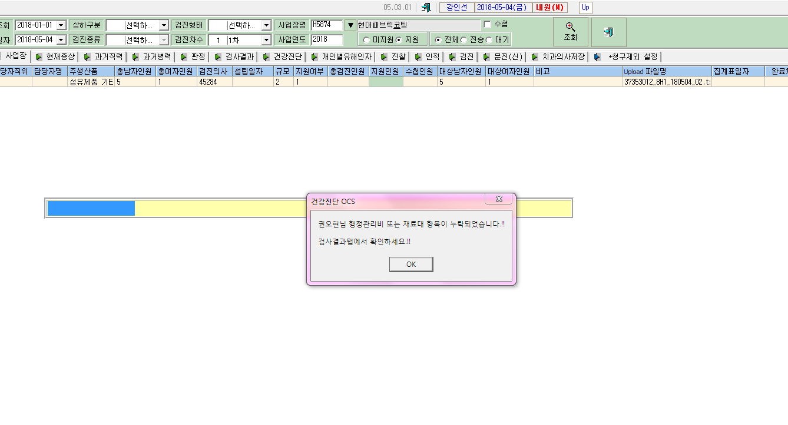The height and width of the screenshot is (425, 788).
Task: Open the 검사결과 tab
Action: tap(234, 57)
